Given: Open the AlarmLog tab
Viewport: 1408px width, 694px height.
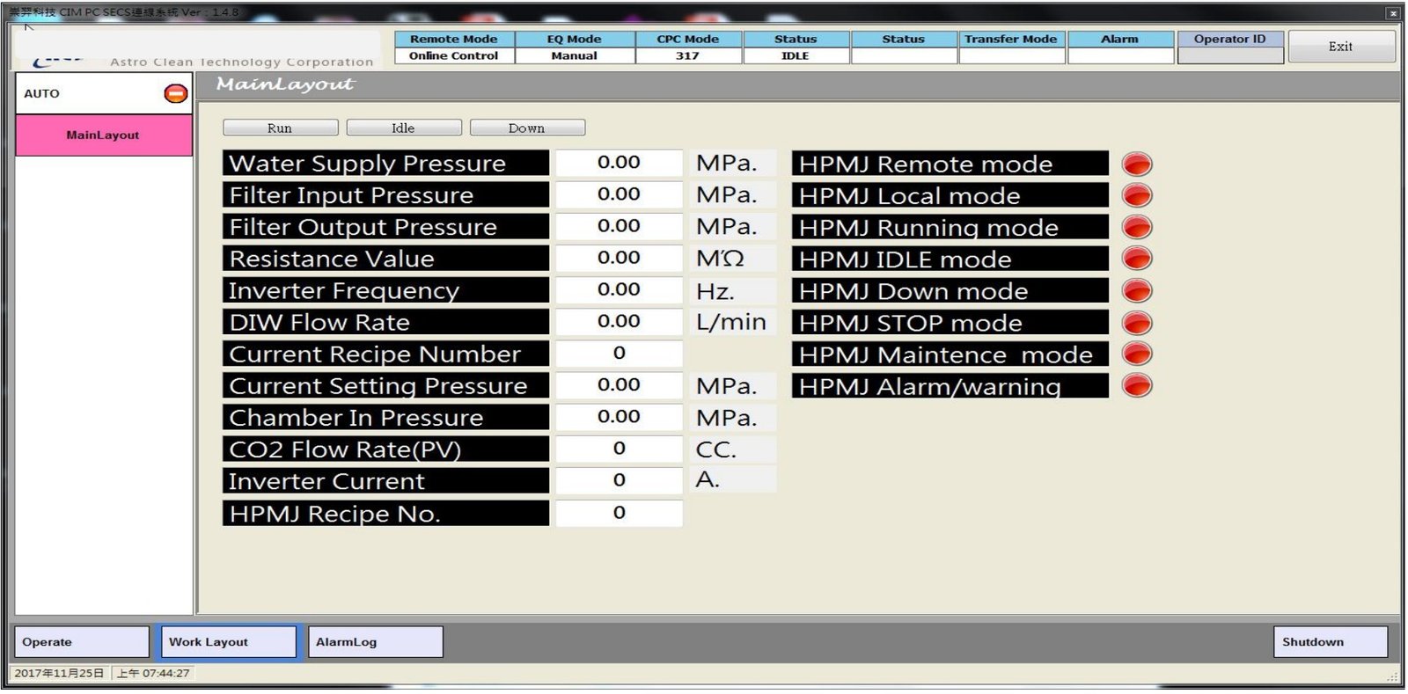Looking at the screenshot, I should [376, 642].
